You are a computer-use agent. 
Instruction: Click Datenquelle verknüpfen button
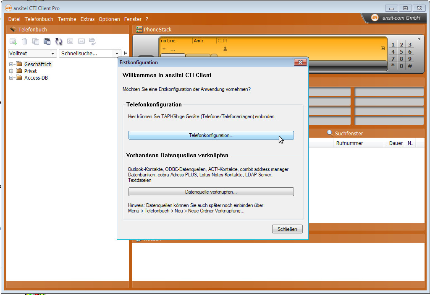[x=211, y=191]
